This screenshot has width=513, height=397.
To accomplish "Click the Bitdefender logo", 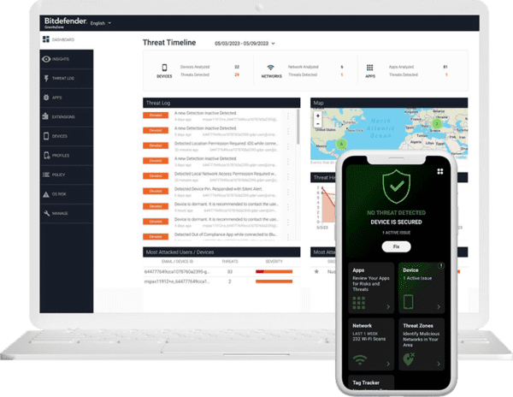I will [66, 22].
